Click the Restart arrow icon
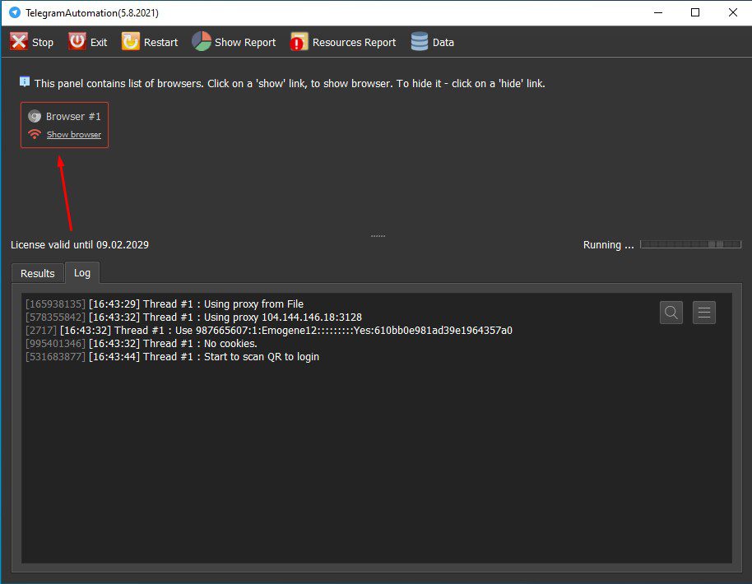Image resolution: width=752 pixels, height=584 pixels. [x=131, y=42]
